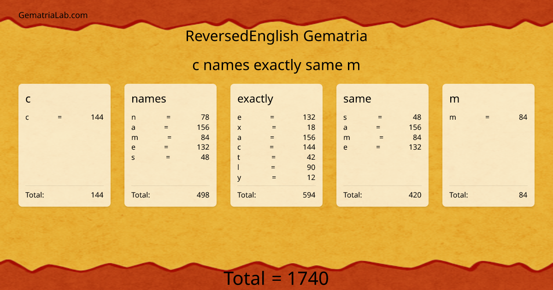Click value 42 for letter t
553x290 pixels.
point(311,157)
